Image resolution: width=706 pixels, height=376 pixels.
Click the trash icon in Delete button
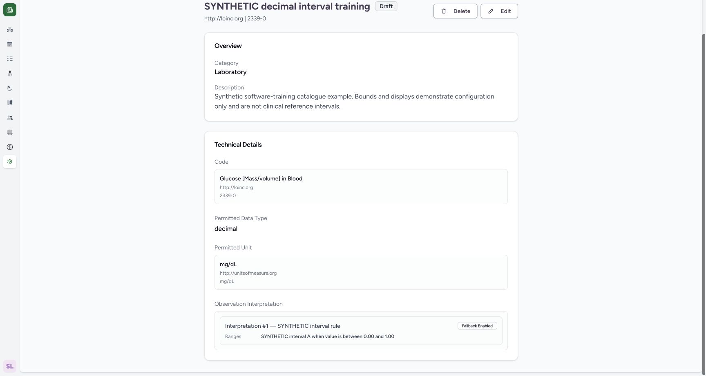click(444, 11)
